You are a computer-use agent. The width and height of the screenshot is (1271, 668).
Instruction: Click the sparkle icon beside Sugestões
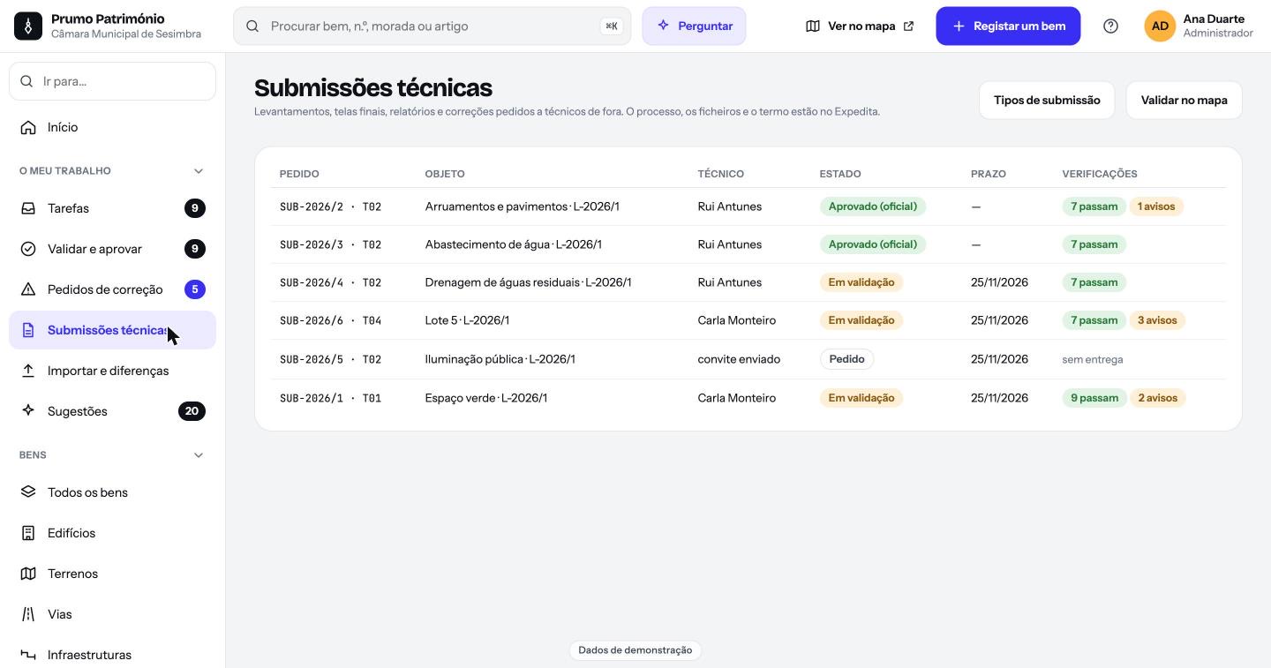(x=28, y=412)
